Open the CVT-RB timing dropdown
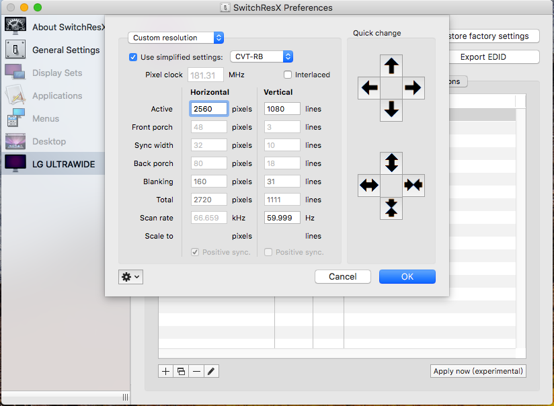Image resolution: width=554 pixels, height=406 pixels. pos(262,57)
